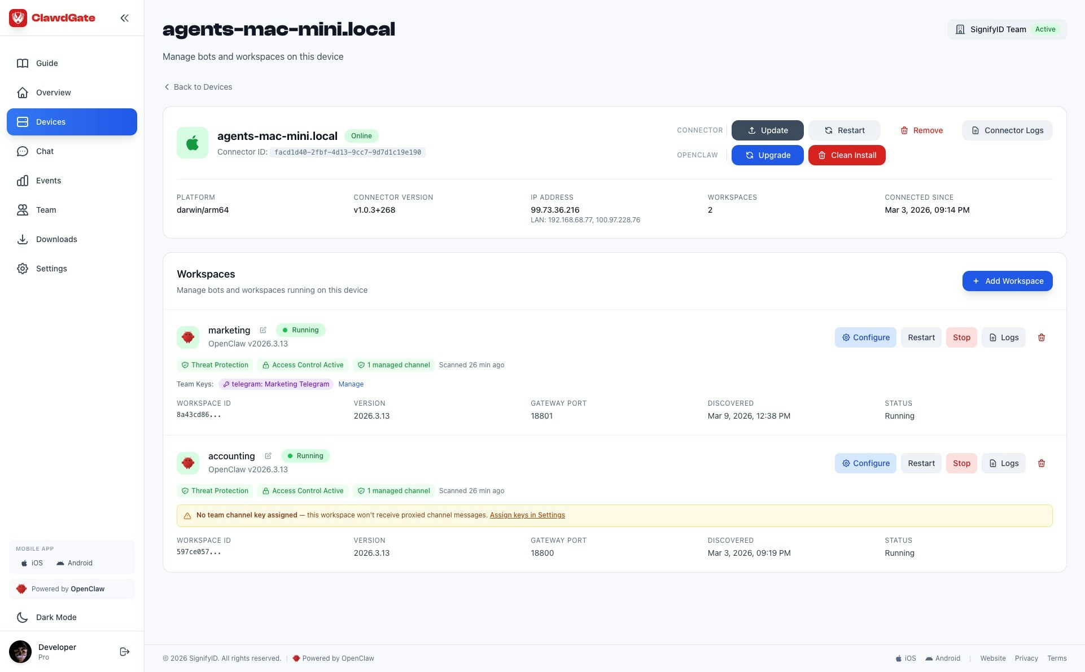
Task: Open the SignifyID Team selector
Action: (1007, 29)
